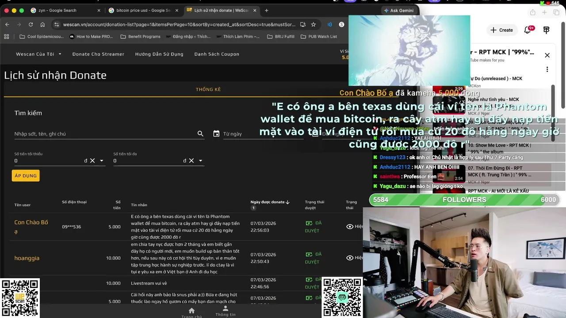This screenshot has width=566, height=318.
Task: Open a new browser tab
Action: point(266,10)
